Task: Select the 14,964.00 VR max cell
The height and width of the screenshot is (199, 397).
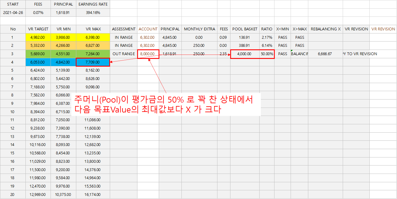Action: pos(93,178)
